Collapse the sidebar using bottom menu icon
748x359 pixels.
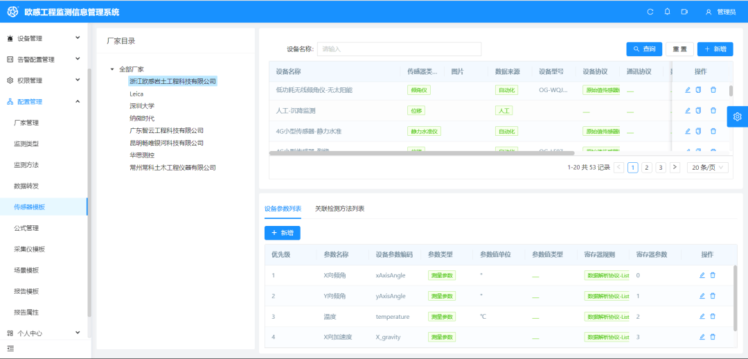[10, 349]
